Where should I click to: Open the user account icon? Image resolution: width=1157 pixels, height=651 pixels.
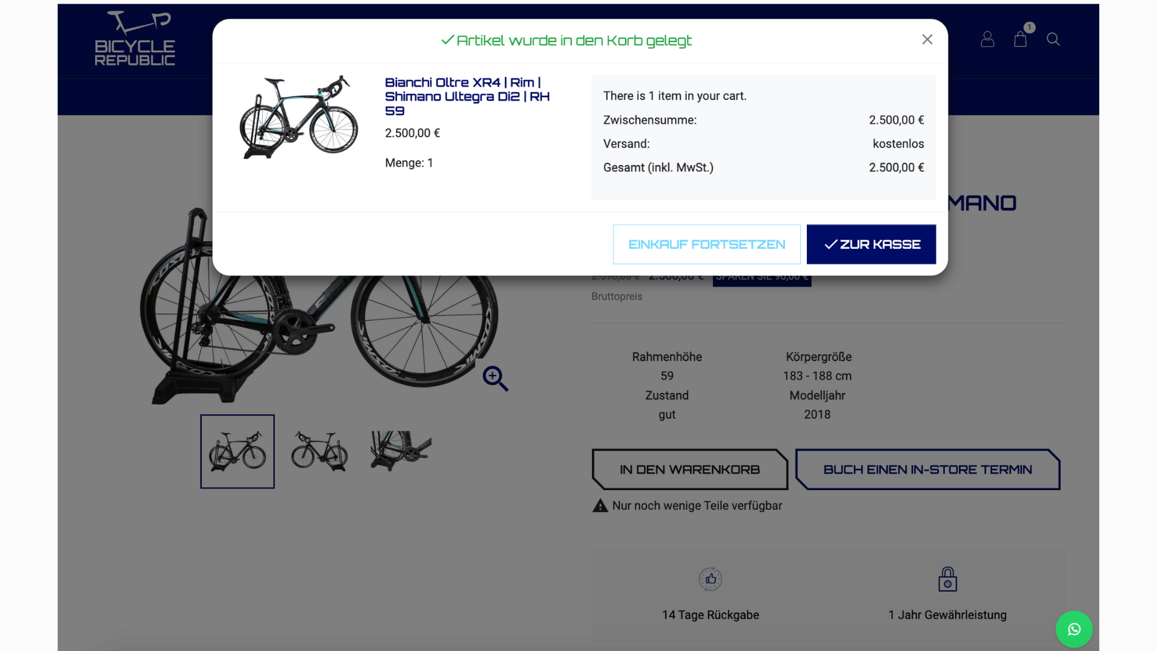point(987,39)
